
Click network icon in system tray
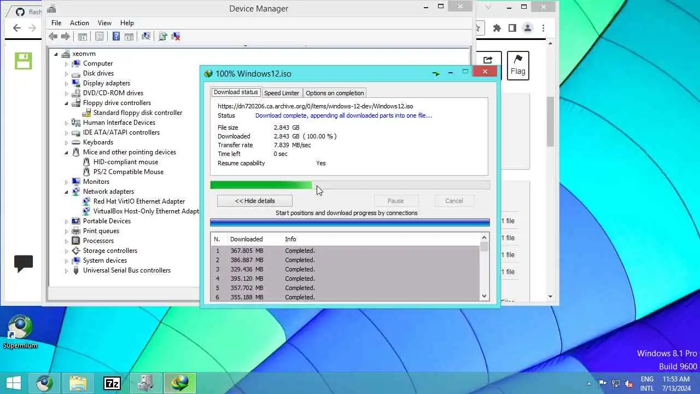616,384
